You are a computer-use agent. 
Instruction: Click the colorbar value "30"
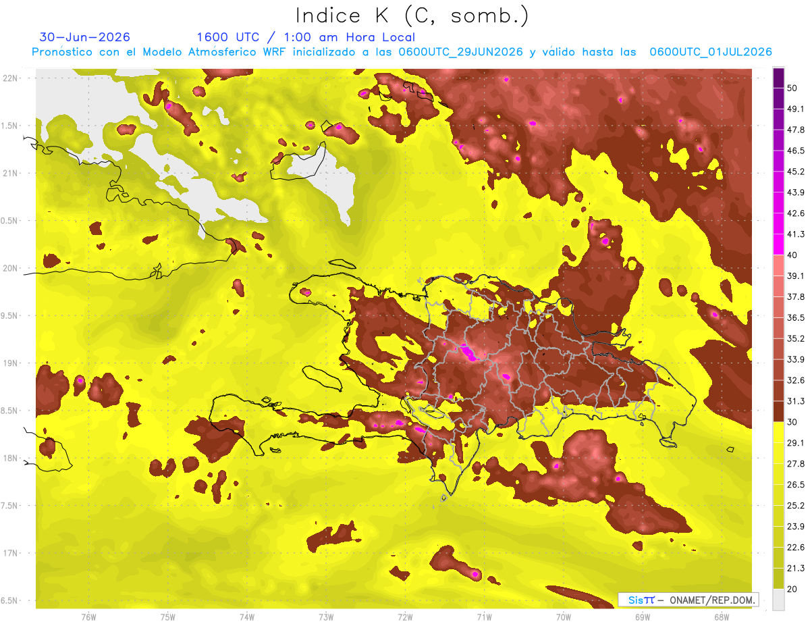coord(792,422)
